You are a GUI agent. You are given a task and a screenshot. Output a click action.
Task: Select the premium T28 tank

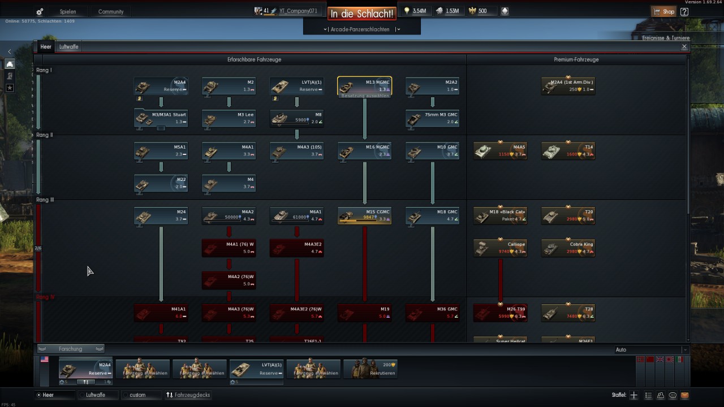[x=568, y=313]
